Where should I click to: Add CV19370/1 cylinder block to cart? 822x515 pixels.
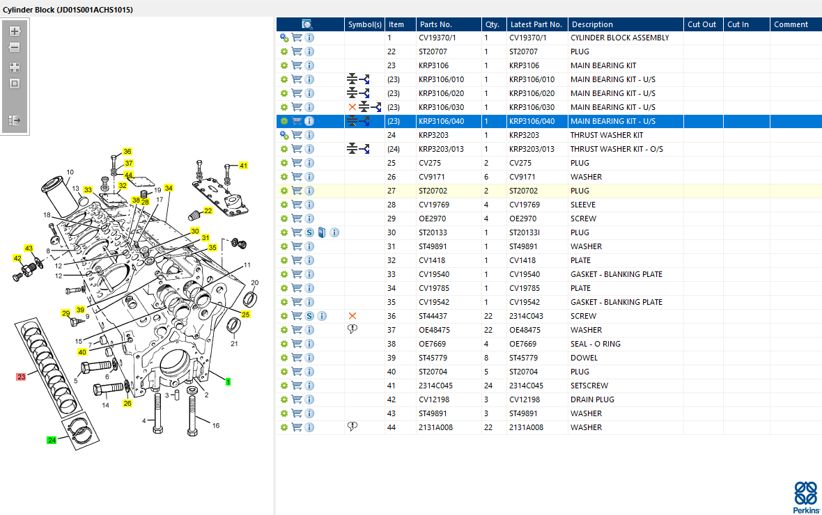coord(297,38)
